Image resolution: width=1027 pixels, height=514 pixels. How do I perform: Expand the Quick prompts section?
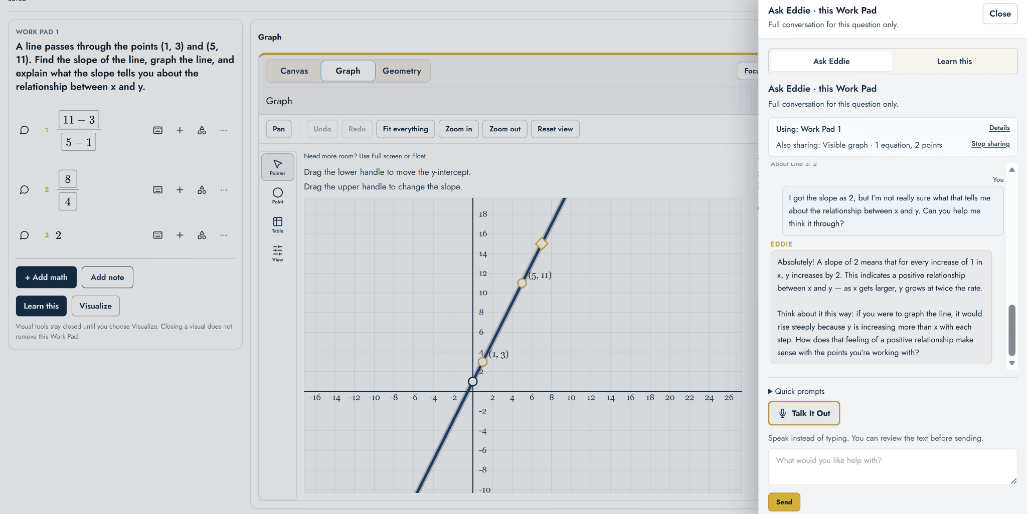point(796,391)
